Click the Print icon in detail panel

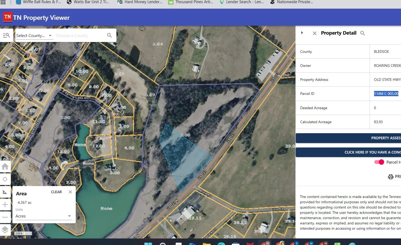pyautogui.click(x=391, y=177)
